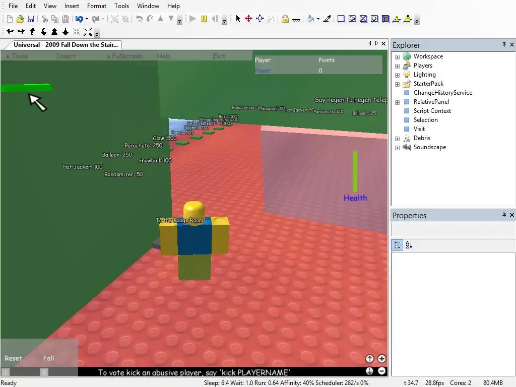Image resolution: width=516 pixels, height=387 pixels.
Task: Select the Universal - 2009 Fall Down the Stairs tab
Action: [x=65, y=45]
